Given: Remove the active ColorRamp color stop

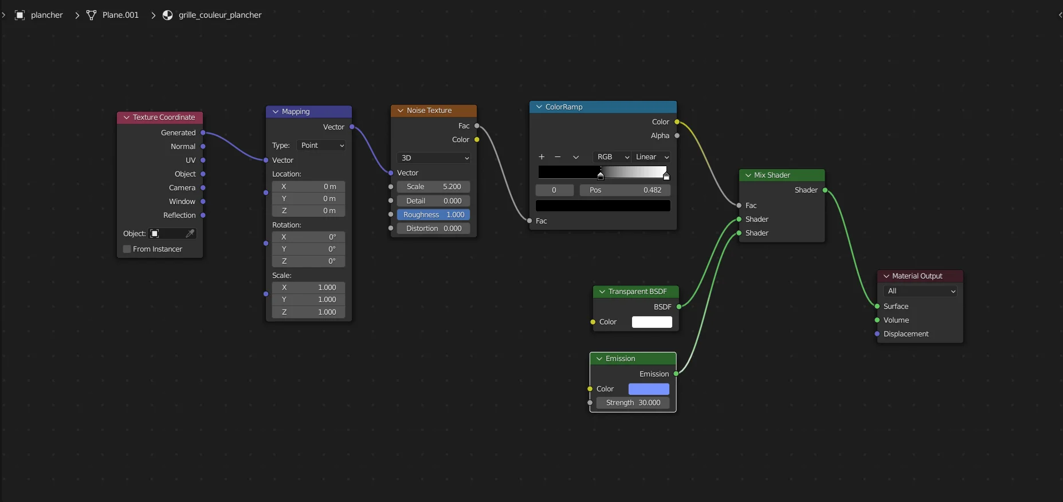Looking at the screenshot, I should [x=558, y=157].
